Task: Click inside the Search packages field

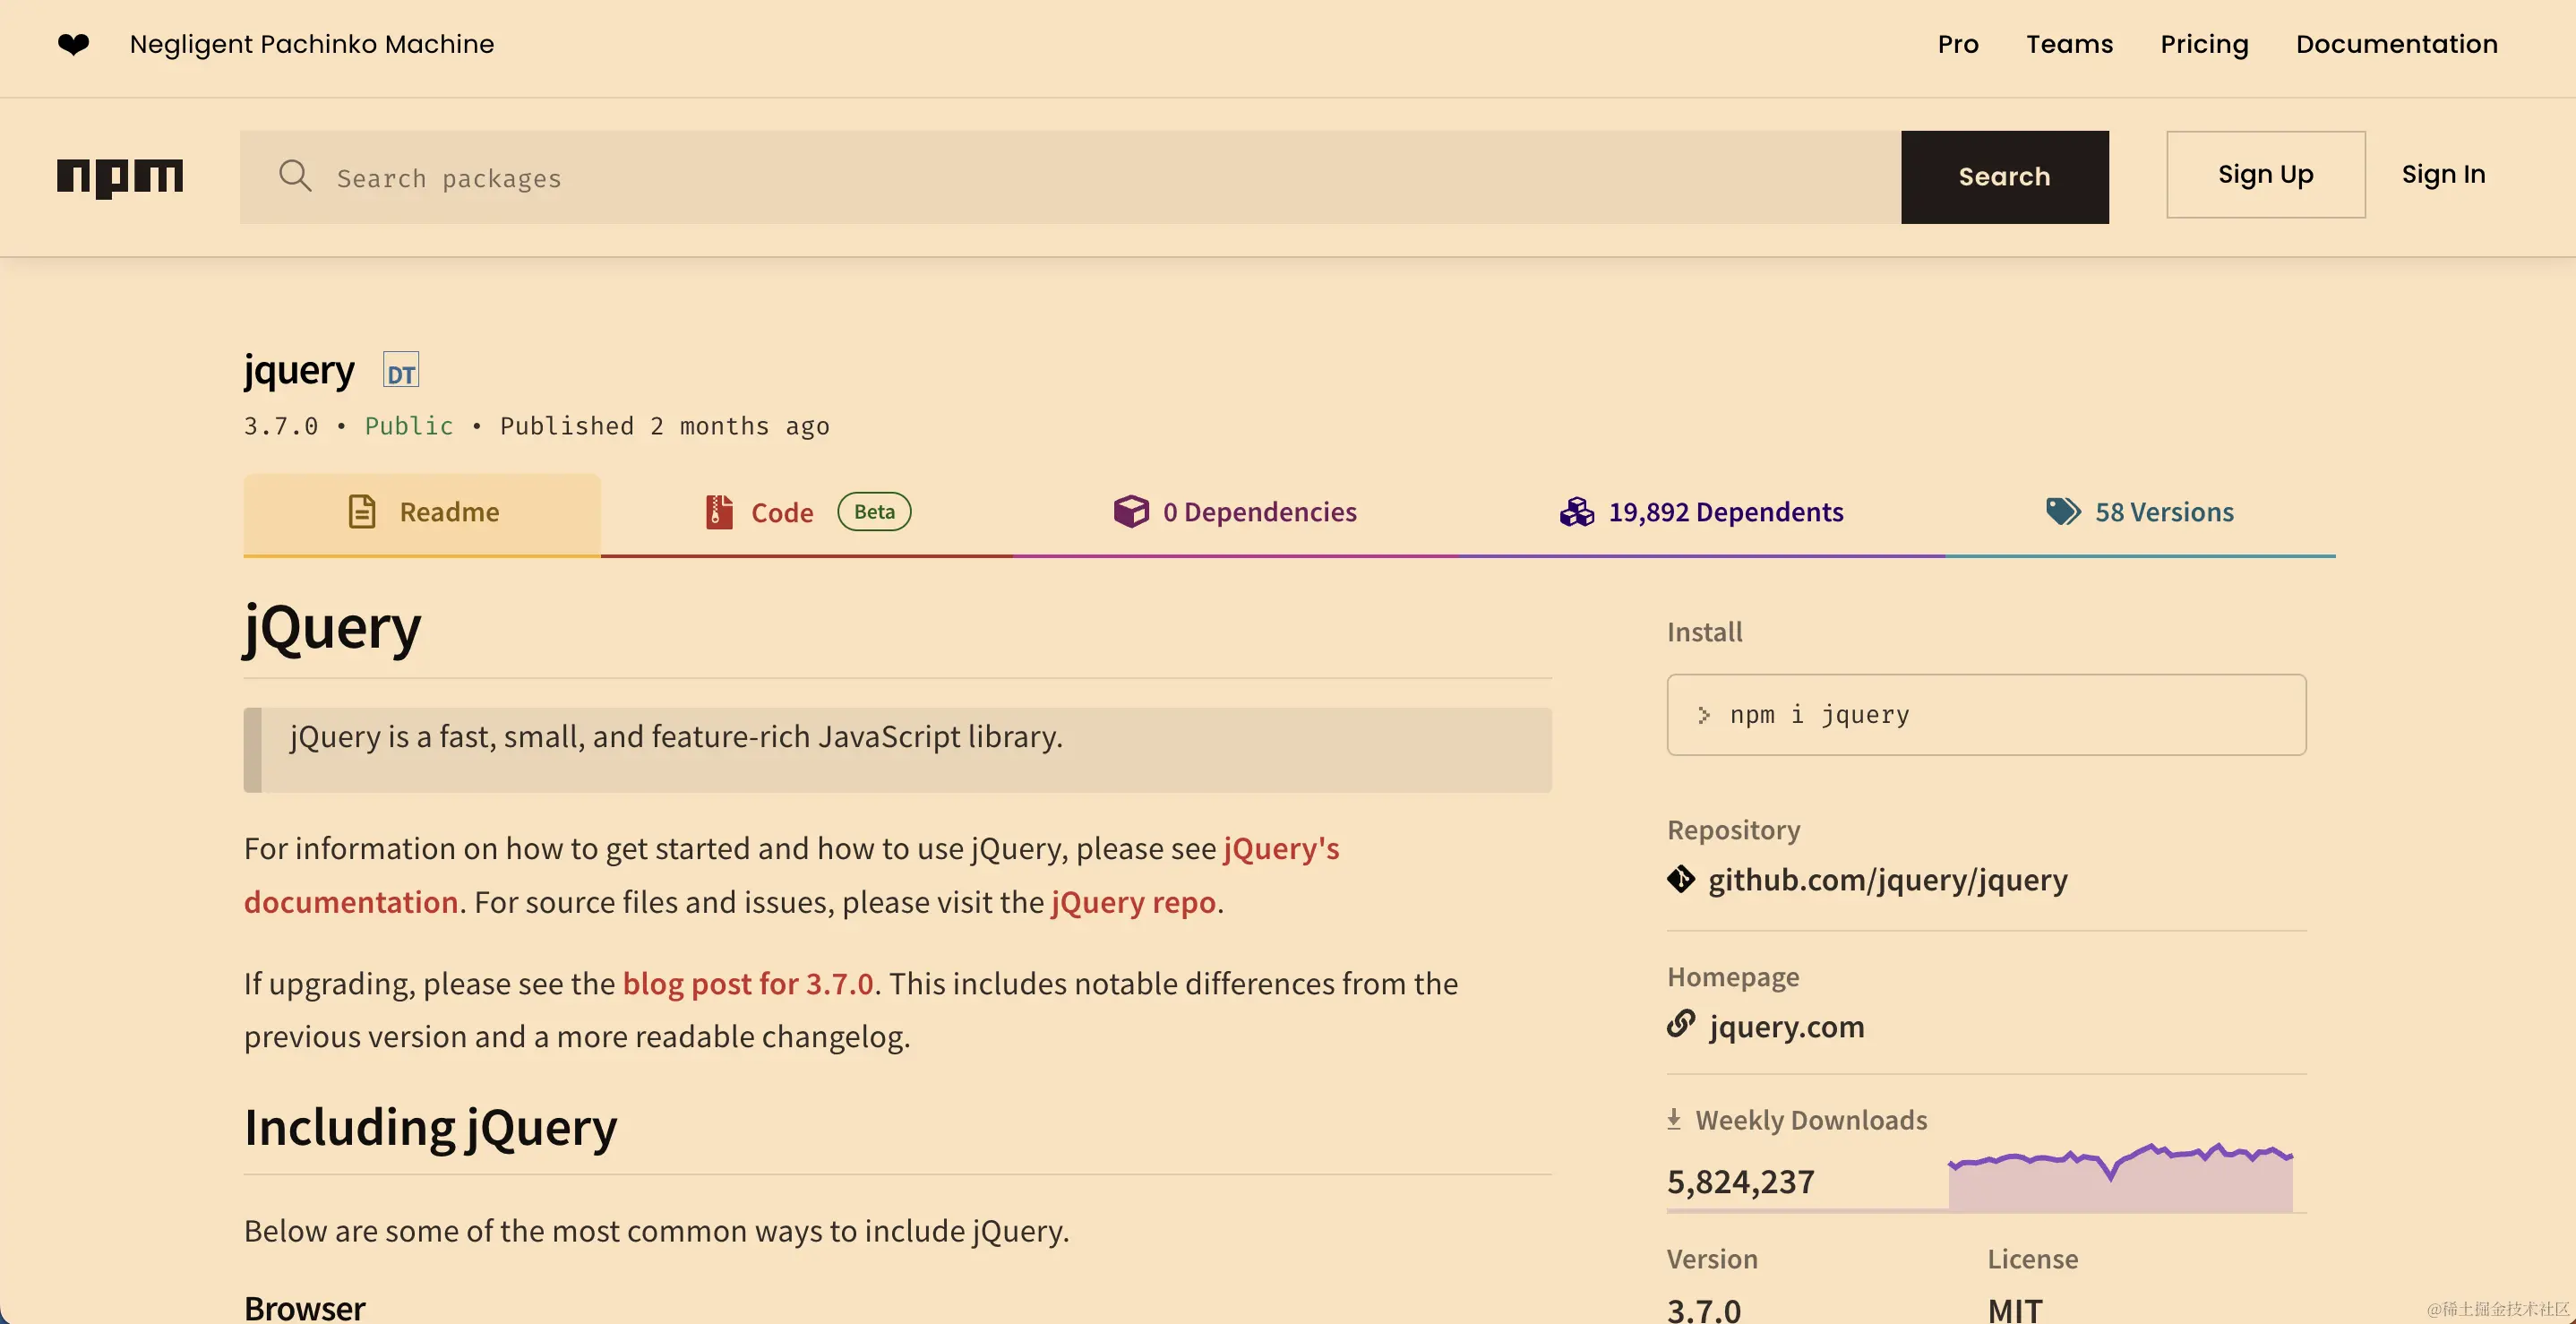Action: (700, 177)
